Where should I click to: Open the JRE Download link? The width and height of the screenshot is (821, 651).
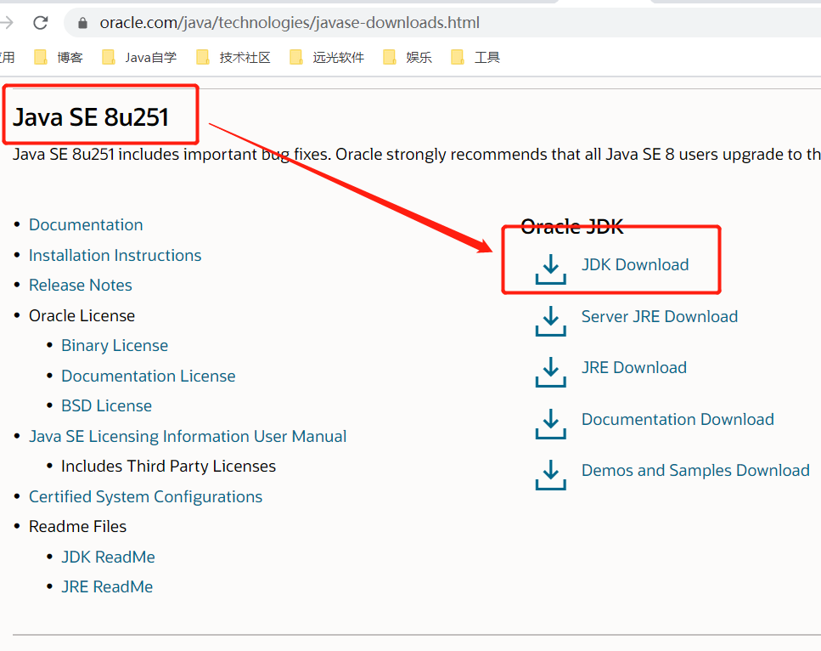pyautogui.click(x=634, y=367)
